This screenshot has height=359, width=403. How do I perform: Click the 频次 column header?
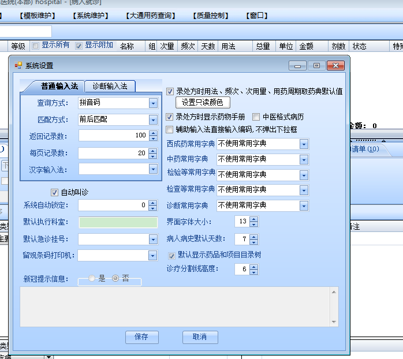[x=188, y=46]
